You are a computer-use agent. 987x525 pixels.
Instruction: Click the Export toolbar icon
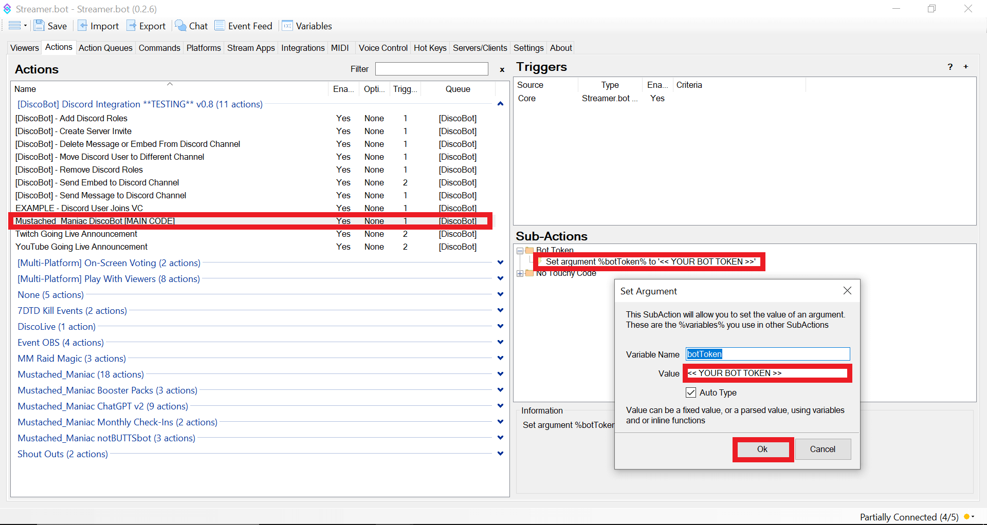(132, 26)
